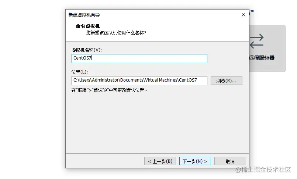Close the New Virtual Machine Wizard dialog
The width and height of the screenshot is (297, 179).
coord(243,15)
